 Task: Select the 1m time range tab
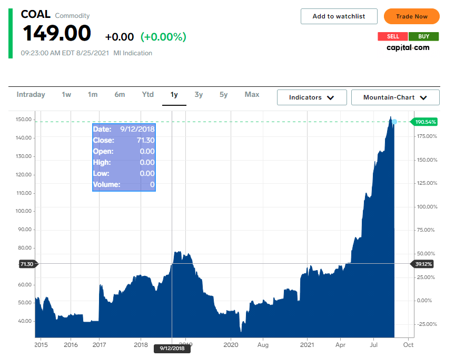coord(93,95)
